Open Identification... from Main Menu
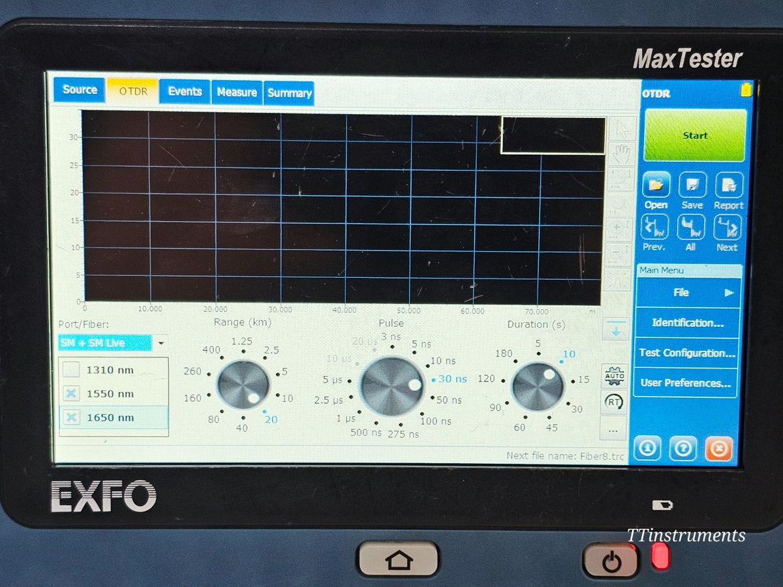The image size is (783, 587). coord(688,323)
